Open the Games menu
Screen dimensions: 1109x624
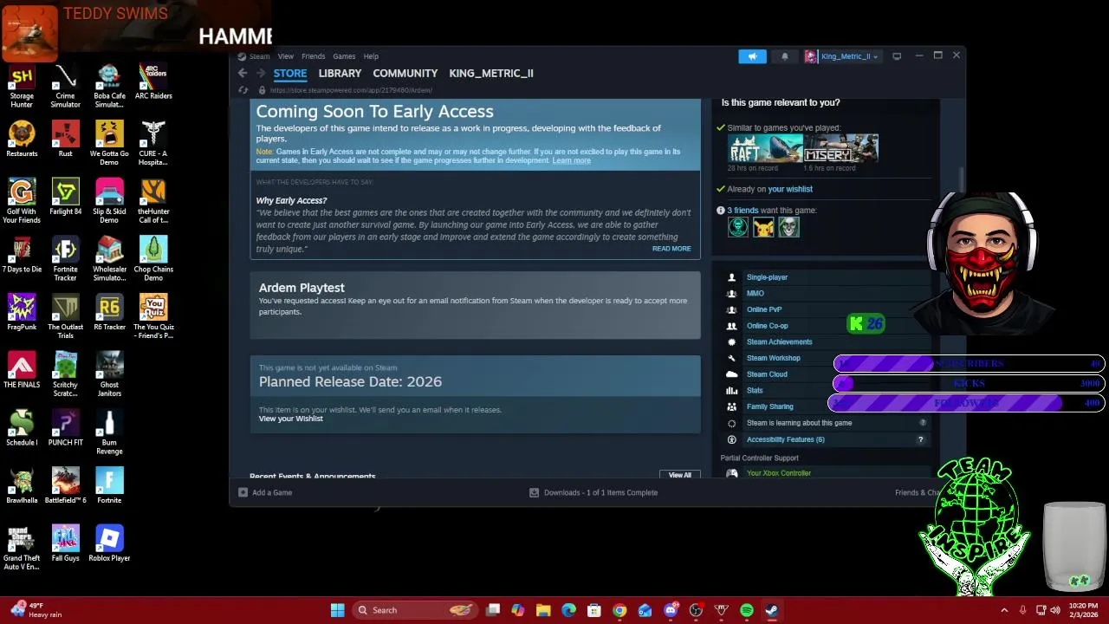(344, 56)
